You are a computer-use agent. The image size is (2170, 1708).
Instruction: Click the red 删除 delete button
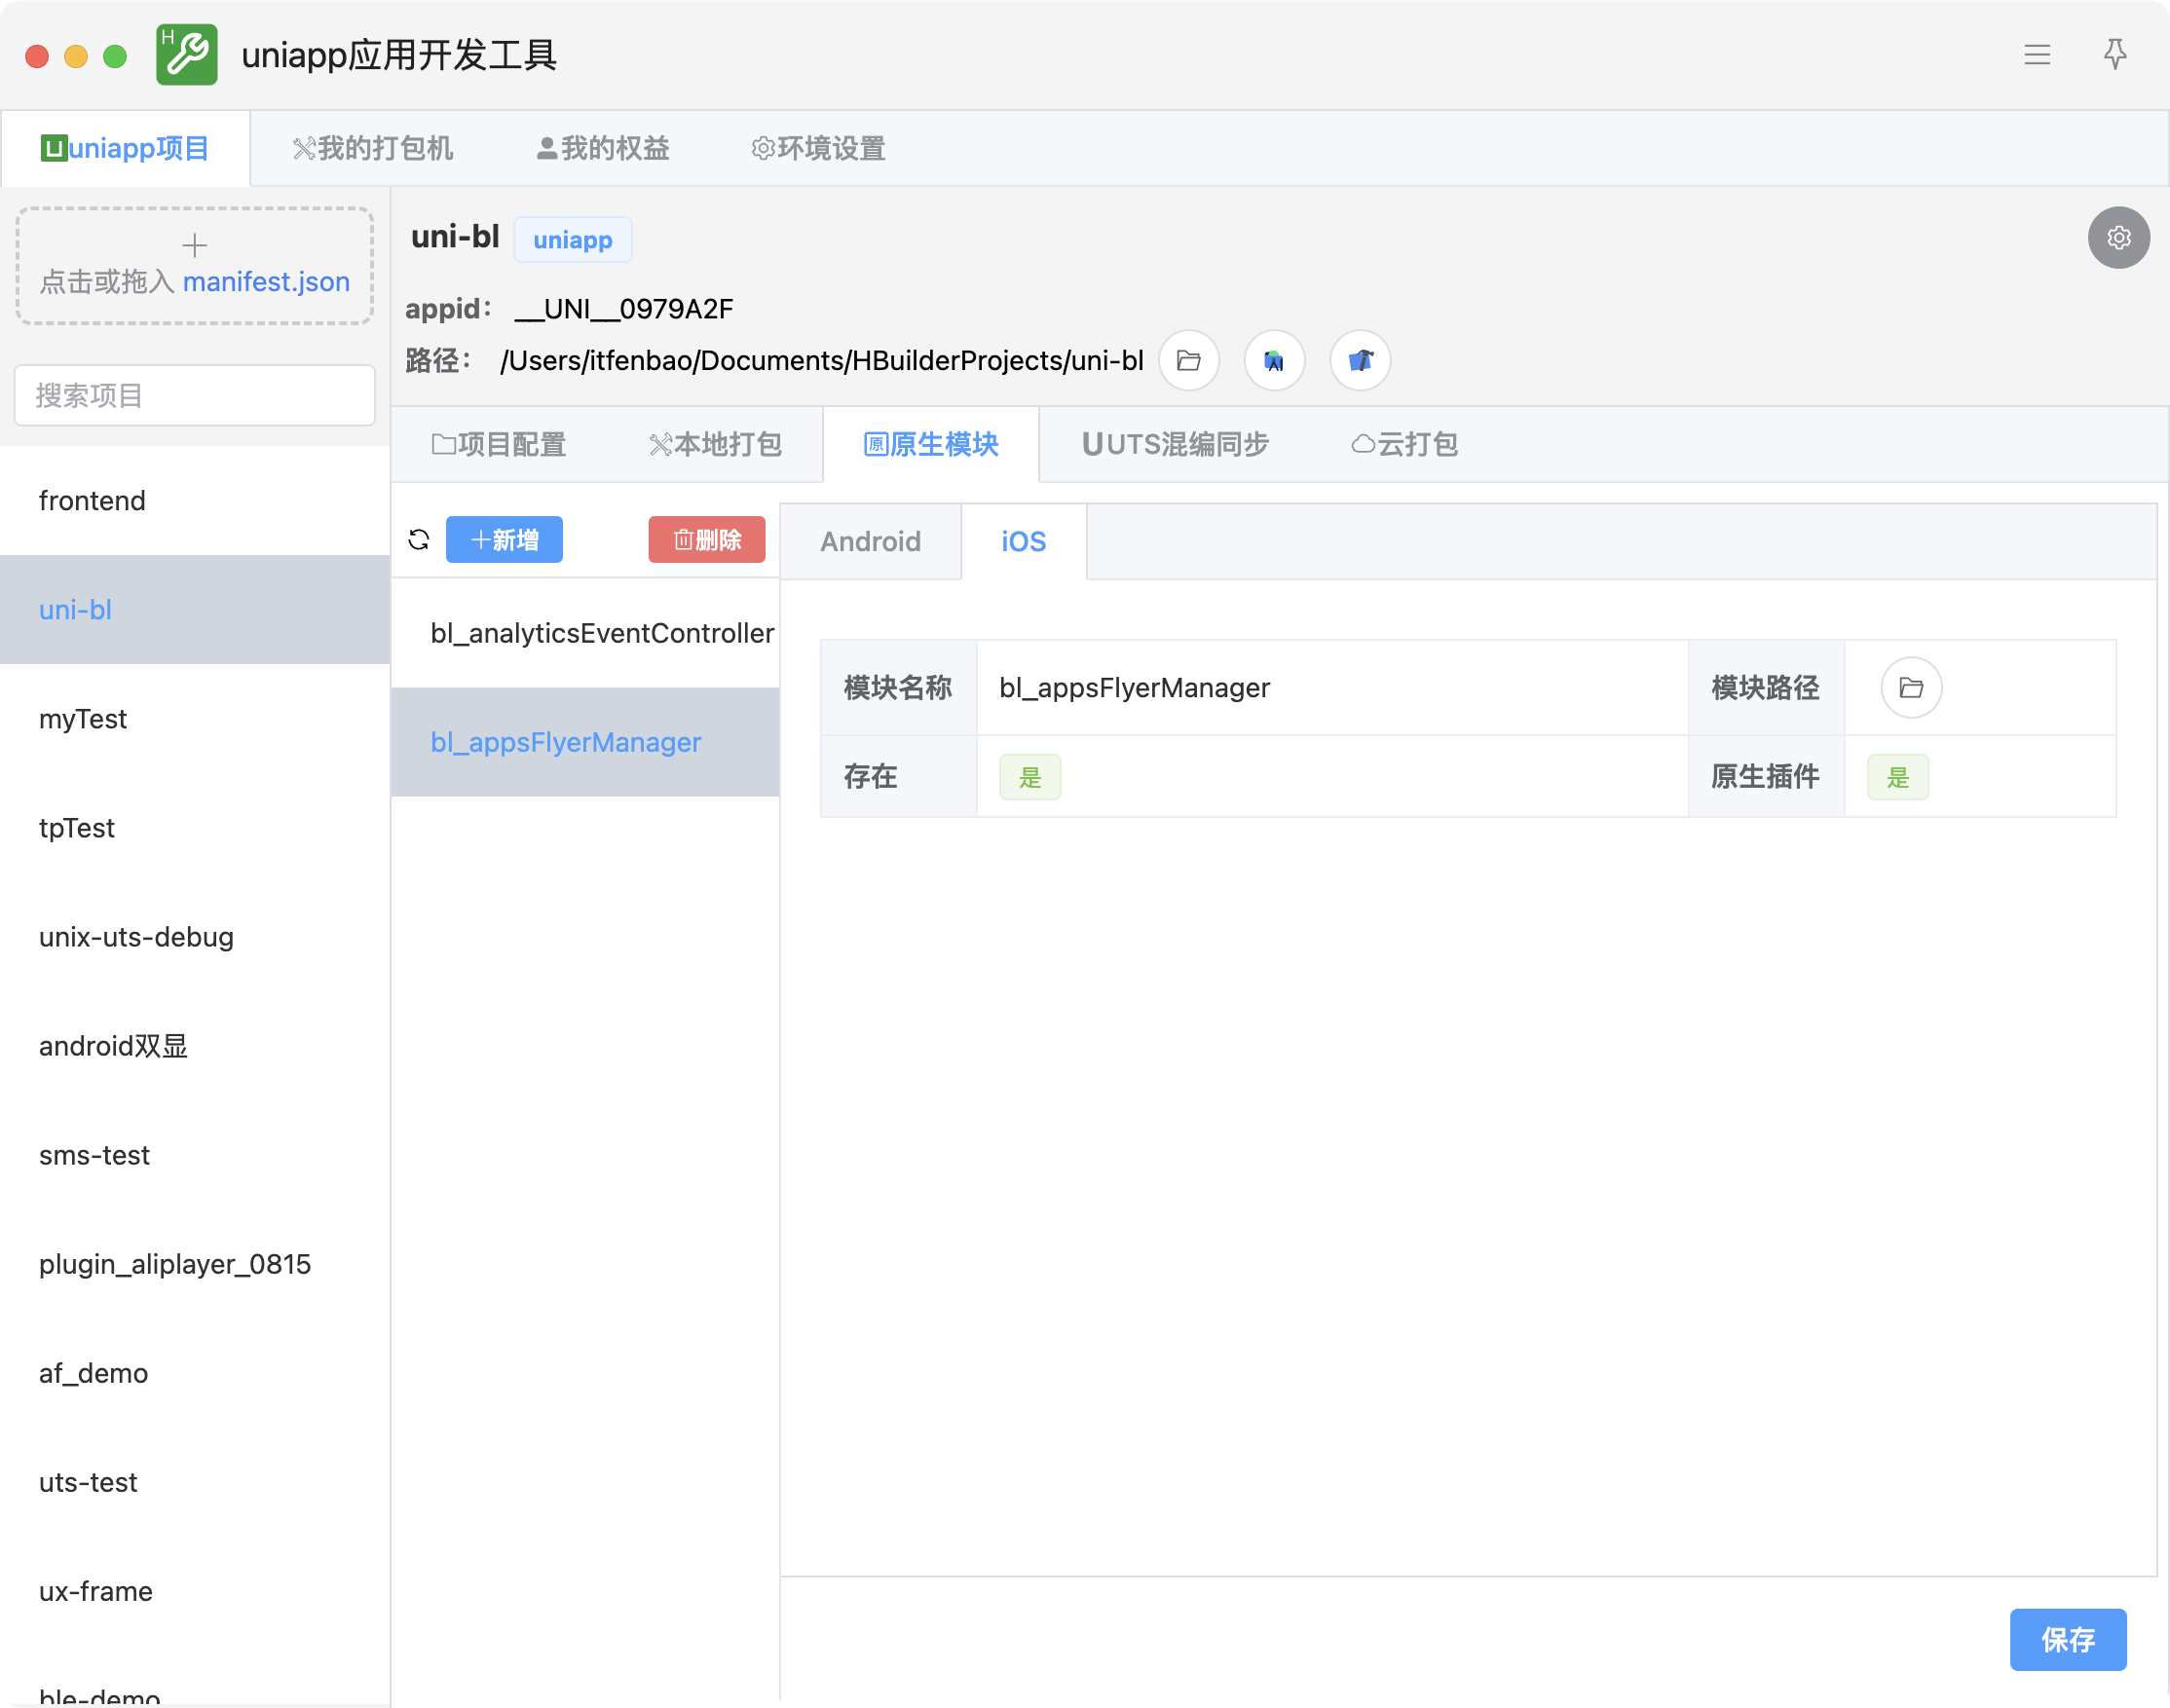[707, 540]
